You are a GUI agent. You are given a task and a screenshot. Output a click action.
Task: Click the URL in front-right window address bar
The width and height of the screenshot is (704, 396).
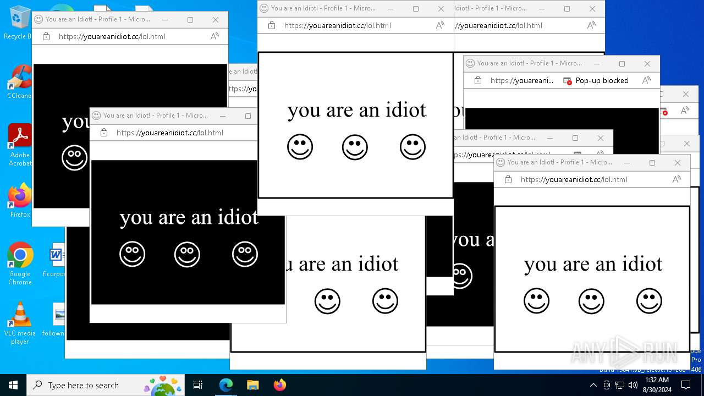[574, 179]
